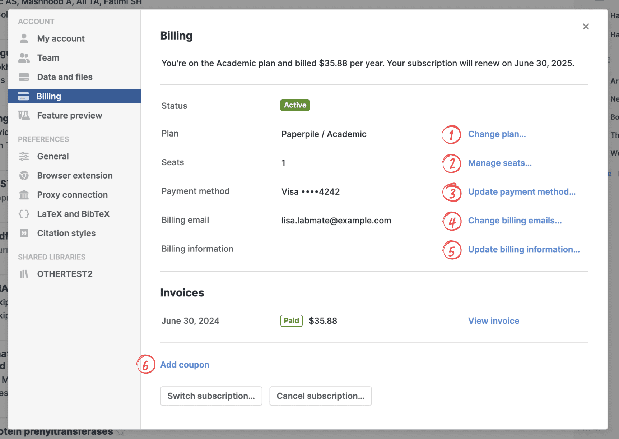This screenshot has width=619, height=439.
Task: Click Update billing information link
Action: tap(523, 249)
